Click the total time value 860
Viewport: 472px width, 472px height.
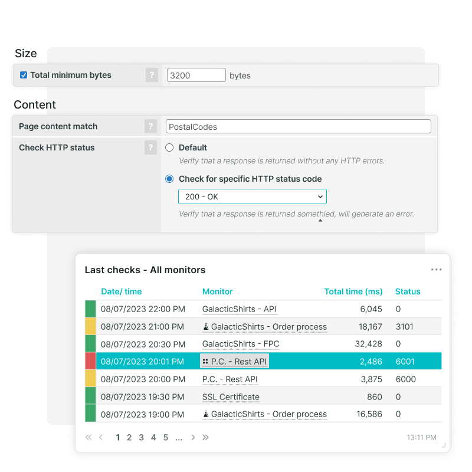click(375, 396)
